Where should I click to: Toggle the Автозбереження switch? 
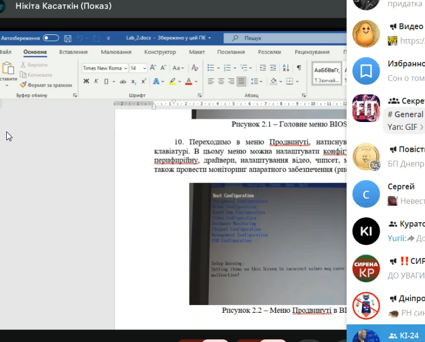[x=51, y=38]
